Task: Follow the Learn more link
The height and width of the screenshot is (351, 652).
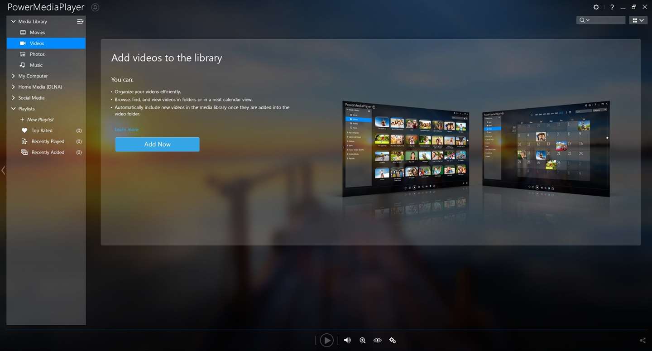Action: click(126, 130)
